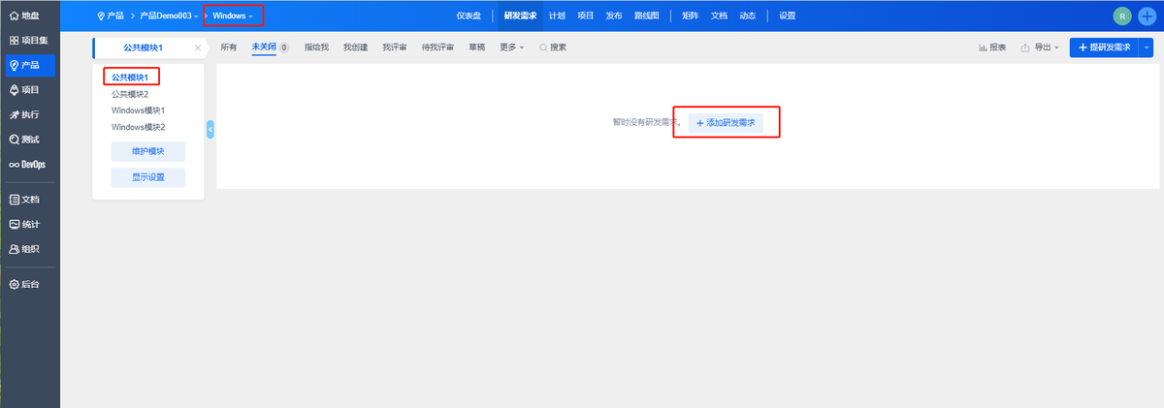Click the 添加研发需求 button
This screenshot has width=1164, height=408.
click(726, 123)
